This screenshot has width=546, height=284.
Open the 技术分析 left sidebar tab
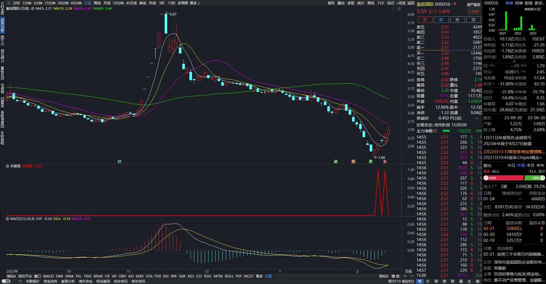point(2,25)
